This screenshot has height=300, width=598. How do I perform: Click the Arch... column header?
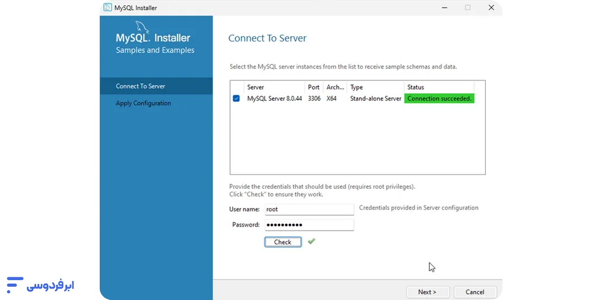(335, 87)
